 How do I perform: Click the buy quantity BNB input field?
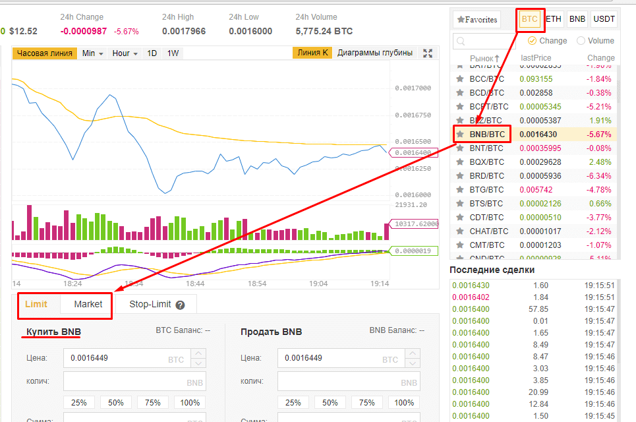point(134,382)
